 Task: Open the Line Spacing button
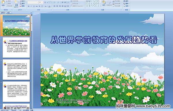pos(68,2)
